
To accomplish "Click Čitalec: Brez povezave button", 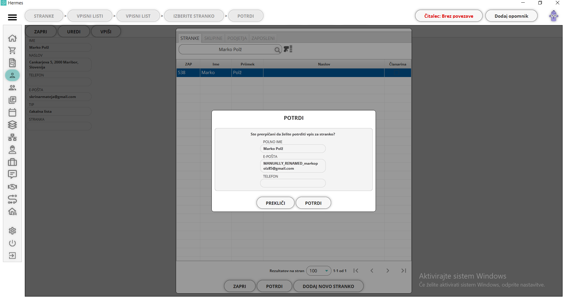I will click(449, 16).
